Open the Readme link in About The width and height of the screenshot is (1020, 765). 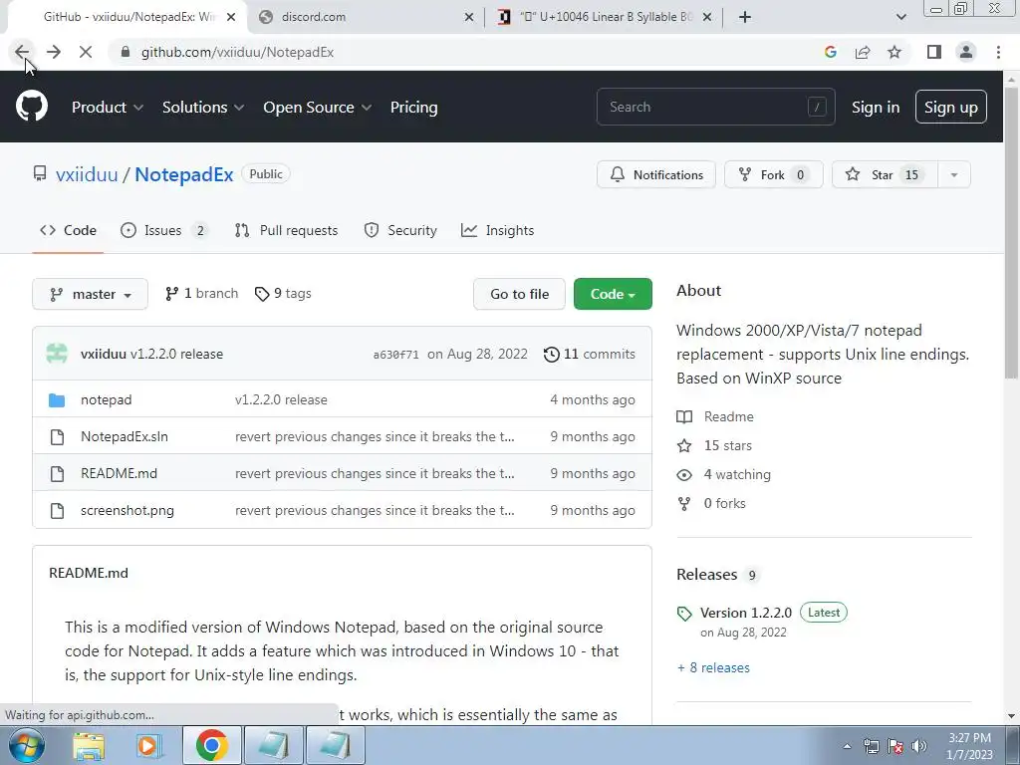[x=715, y=416]
